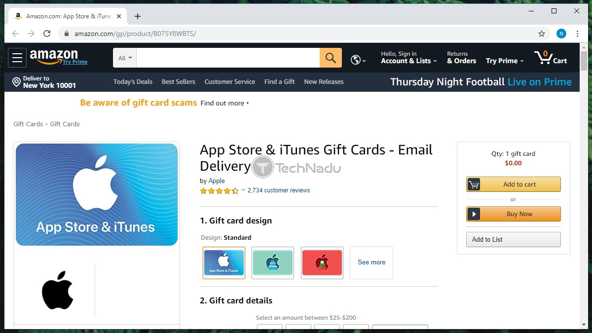The width and height of the screenshot is (592, 333).
Task: Expand the Try Prime dropdown
Action: coord(505,61)
